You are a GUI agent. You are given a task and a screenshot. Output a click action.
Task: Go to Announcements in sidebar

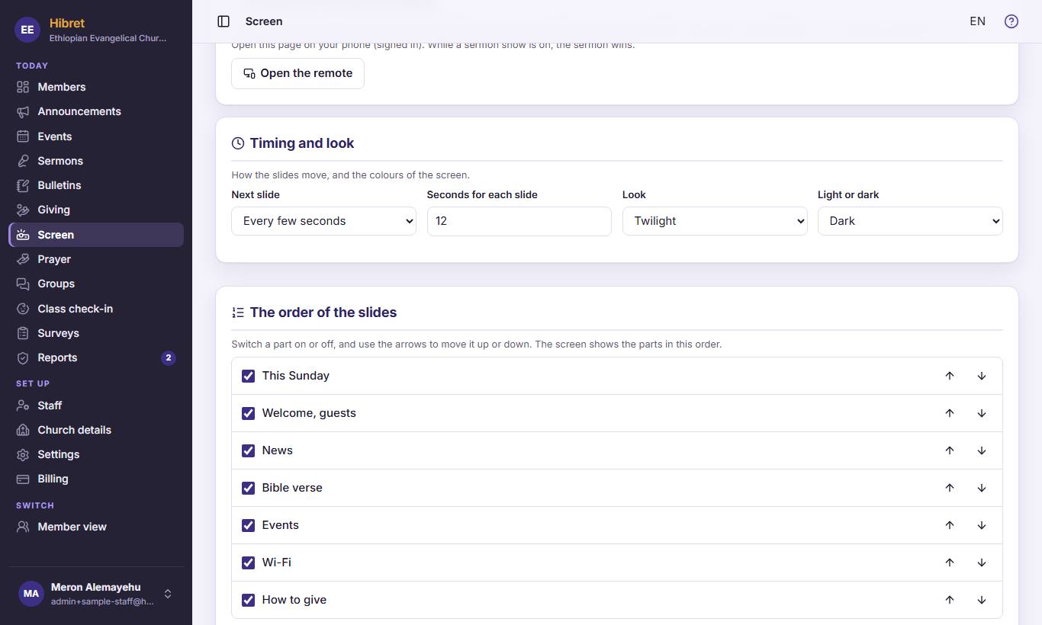point(96,111)
